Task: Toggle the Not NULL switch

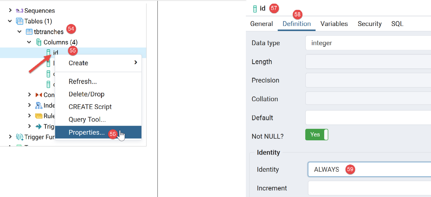Action: (316, 135)
